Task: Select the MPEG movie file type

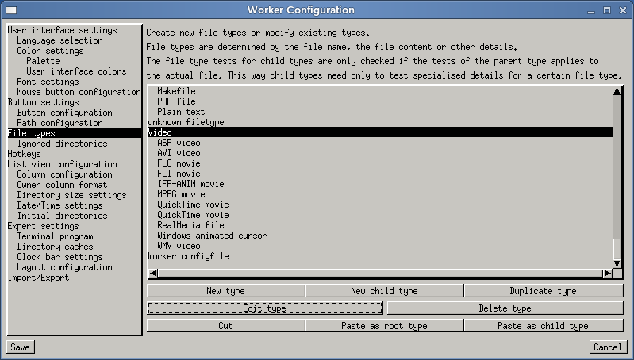Action: tap(181, 194)
